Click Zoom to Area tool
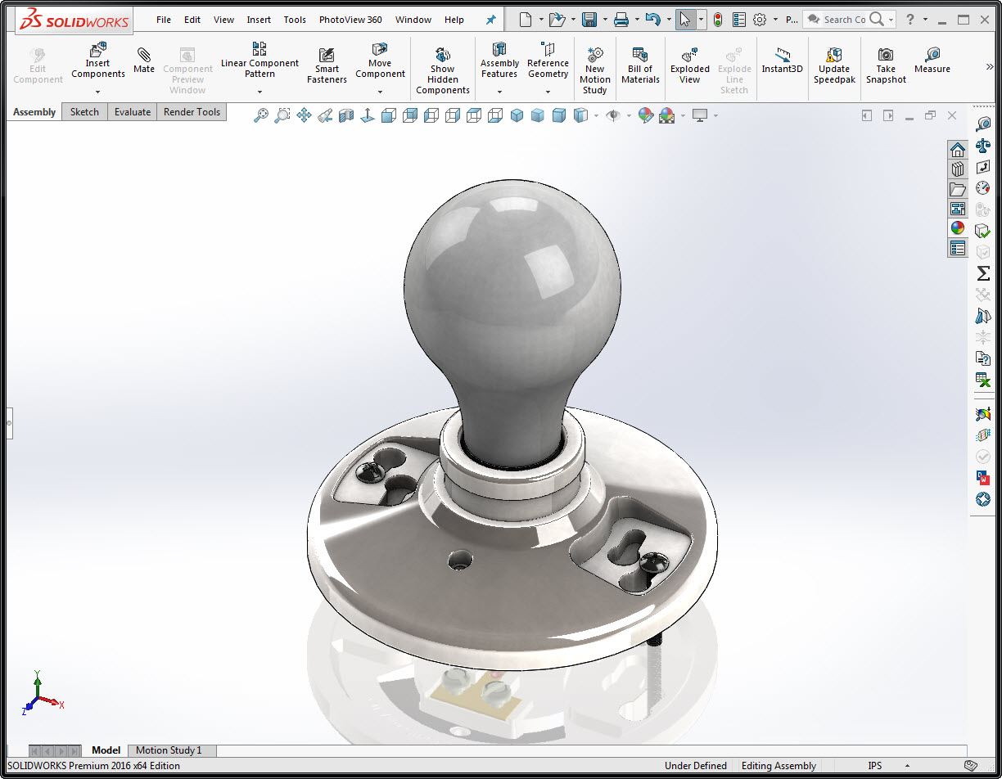 (282, 116)
